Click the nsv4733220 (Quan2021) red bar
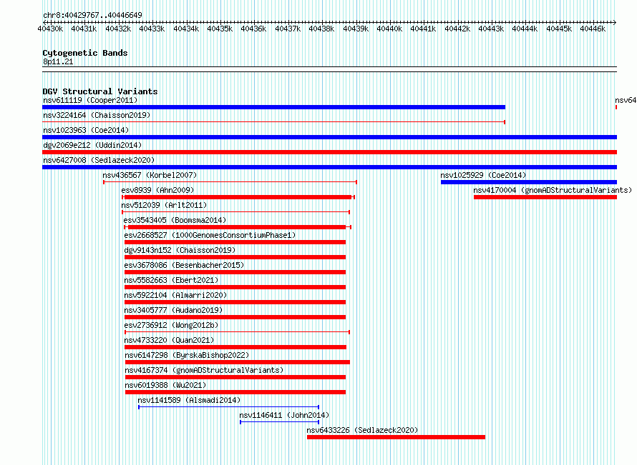637x465 pixels. tap(235, 347)
